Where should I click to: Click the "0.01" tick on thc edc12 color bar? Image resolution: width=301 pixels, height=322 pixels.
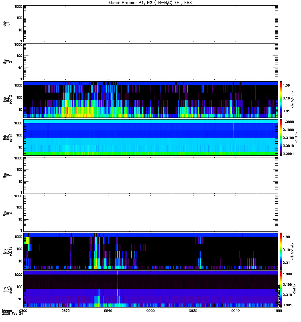pos(287,263)
